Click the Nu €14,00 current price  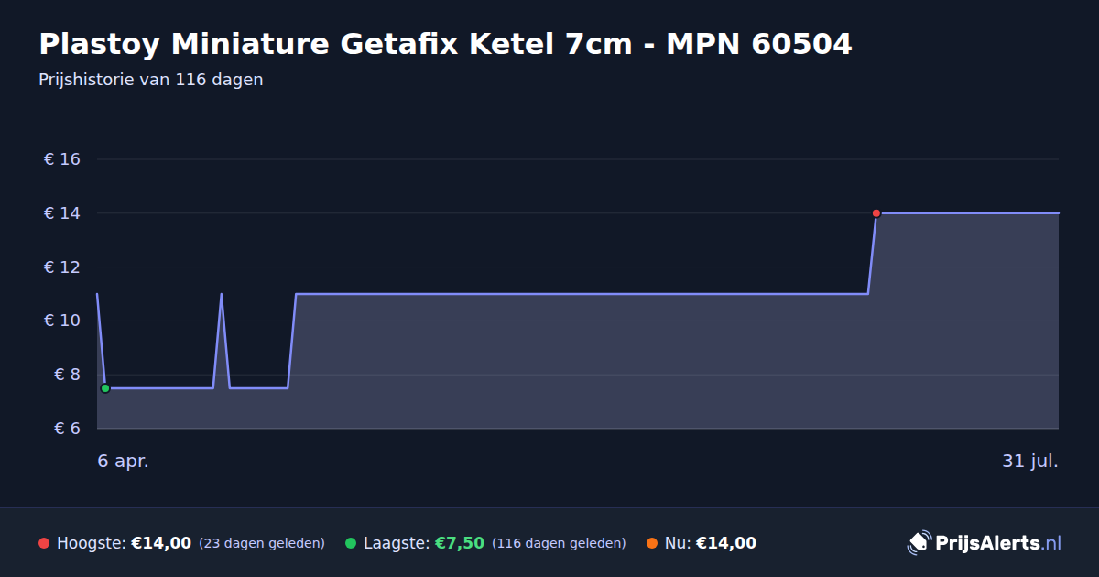point(726,543)
